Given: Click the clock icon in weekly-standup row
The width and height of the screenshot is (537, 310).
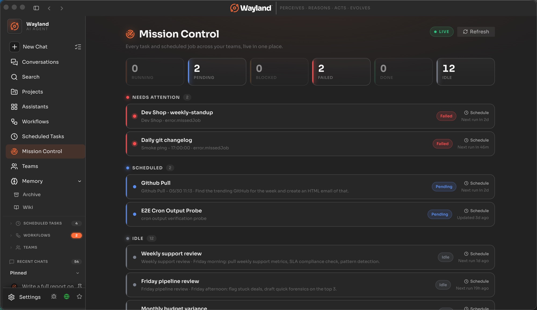Looking at the screenshot, I should (x=466, y=113).
